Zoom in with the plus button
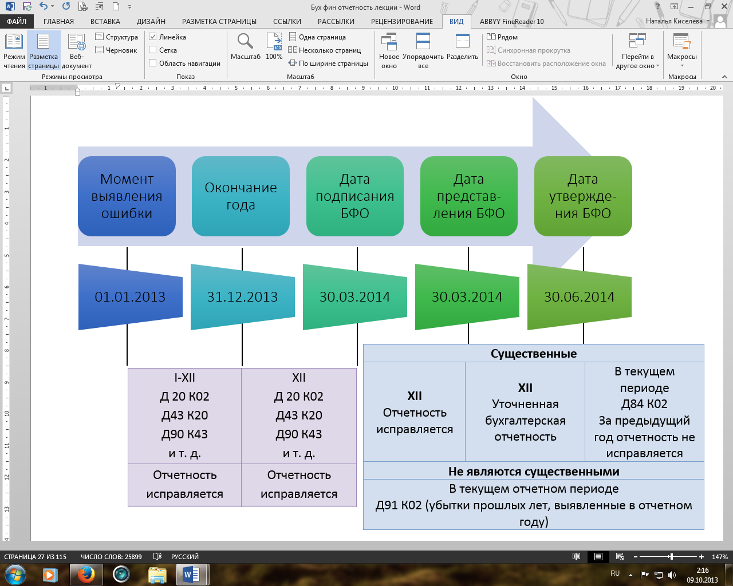Screen dimensions: 733x586 coord(702,556)
